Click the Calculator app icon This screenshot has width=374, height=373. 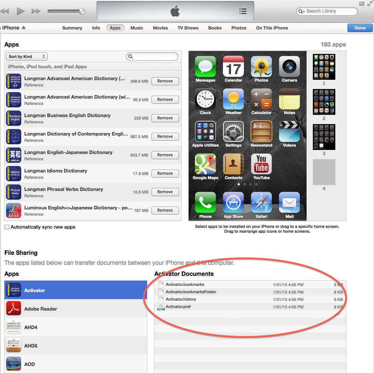pos(261,99)
